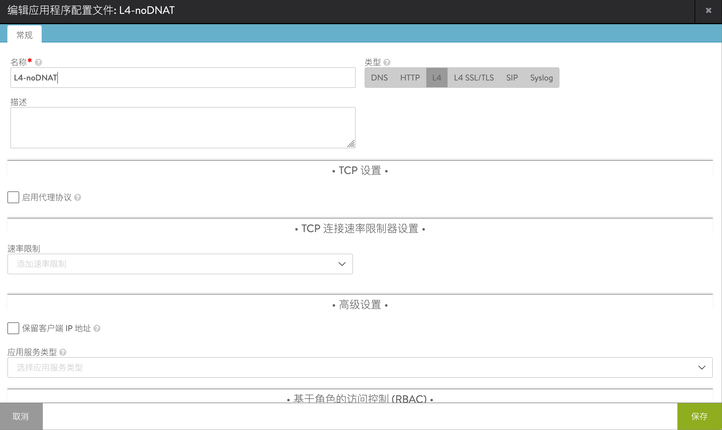Image resolution: width=722 pixels, height=430 pixels.
Task: Click inside the 描述 text area
Action: pyautogui.click(x=183, y=128)
